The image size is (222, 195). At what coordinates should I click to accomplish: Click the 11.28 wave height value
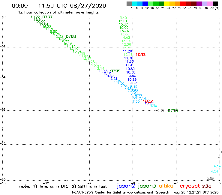click(x=127, y=51)
